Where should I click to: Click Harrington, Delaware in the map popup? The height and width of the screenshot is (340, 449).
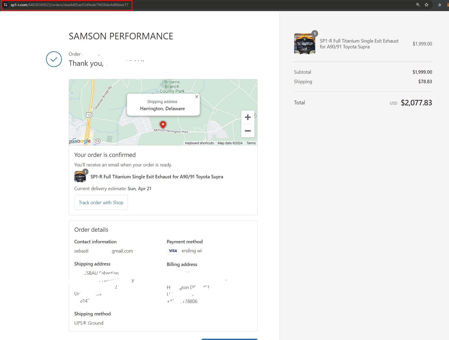[x=162, y=109]
